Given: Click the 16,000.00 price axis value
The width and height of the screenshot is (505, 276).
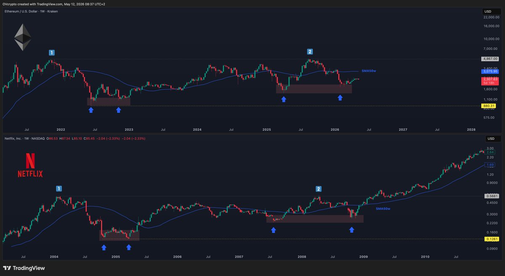Looking at the screenshot, I should tap(491, 26).
